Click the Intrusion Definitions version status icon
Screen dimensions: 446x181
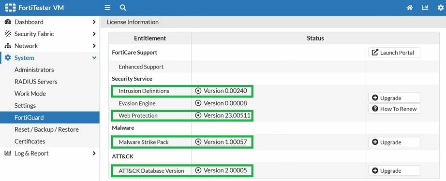coord(198,91)
